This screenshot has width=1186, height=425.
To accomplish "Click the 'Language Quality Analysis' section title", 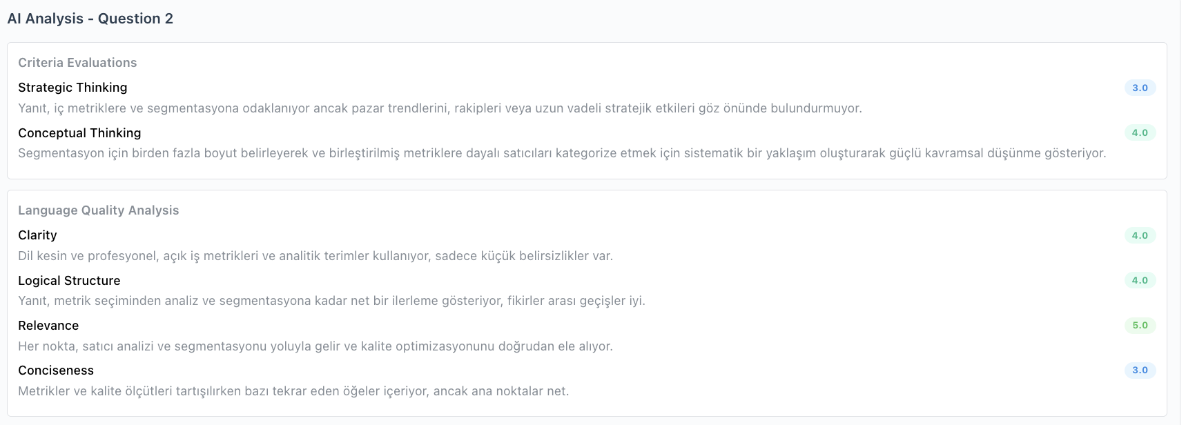I will pos(98,210).
